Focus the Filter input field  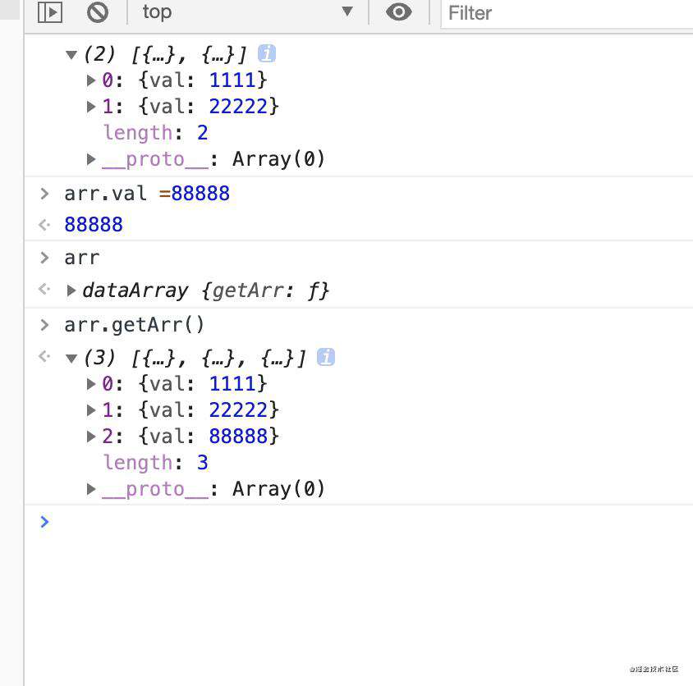[x=567, y=13]
